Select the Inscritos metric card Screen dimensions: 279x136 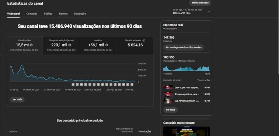[98, 45]
